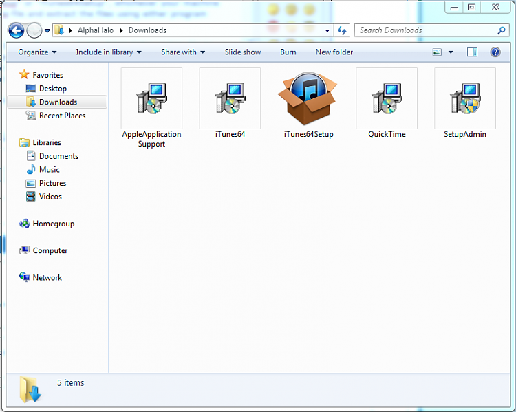Expand the arrow after AlphaHalo breadcrumb
The height and width of the screenshot is (412, 516).
121,30
